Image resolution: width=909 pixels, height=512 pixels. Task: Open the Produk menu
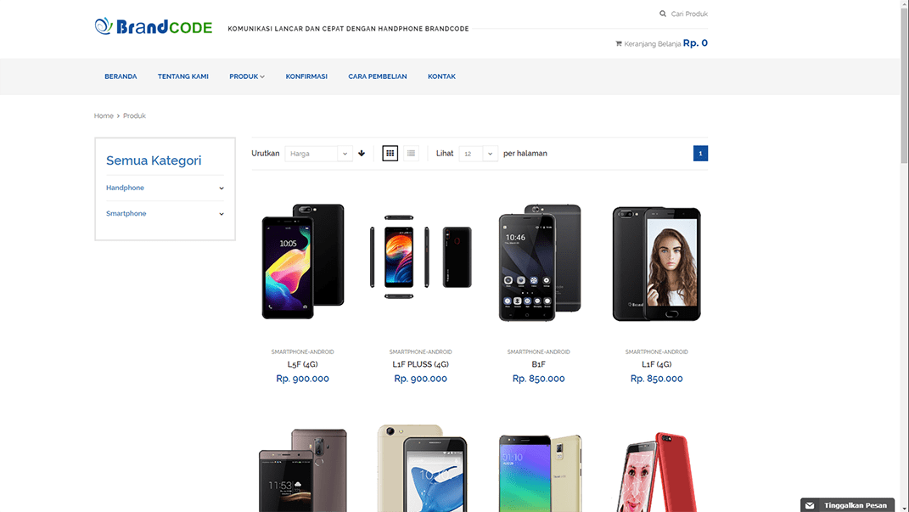tap(246, 76)
